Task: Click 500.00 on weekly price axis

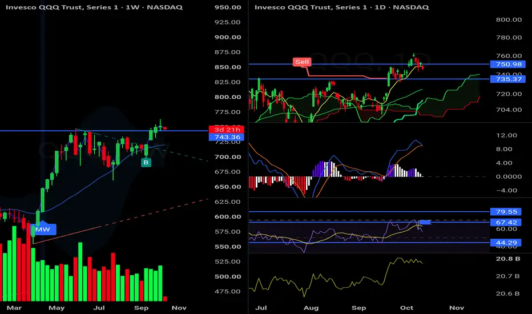Action: tap(228, 277)
